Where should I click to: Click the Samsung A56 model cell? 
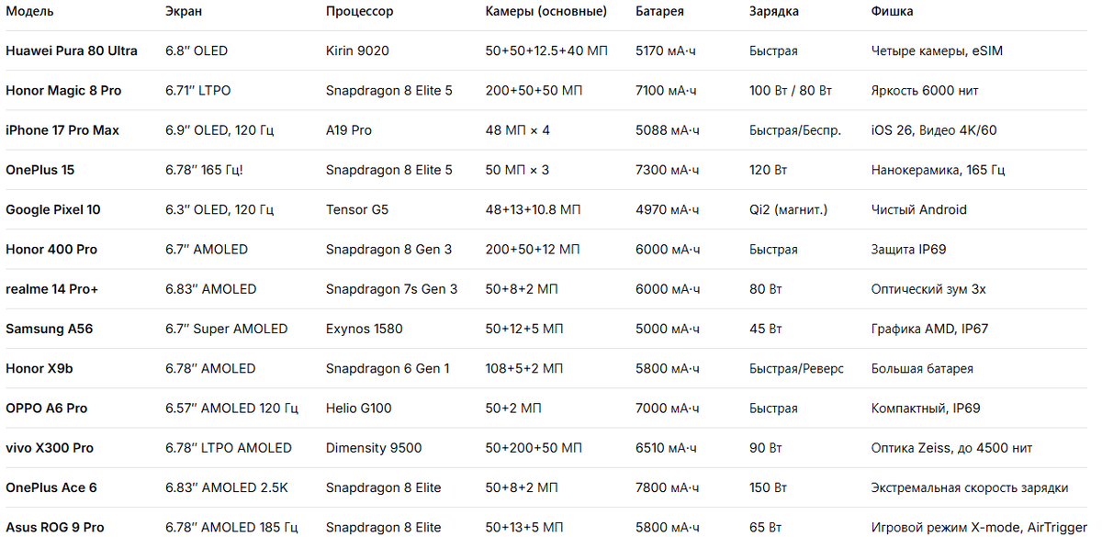click(50, 329)
